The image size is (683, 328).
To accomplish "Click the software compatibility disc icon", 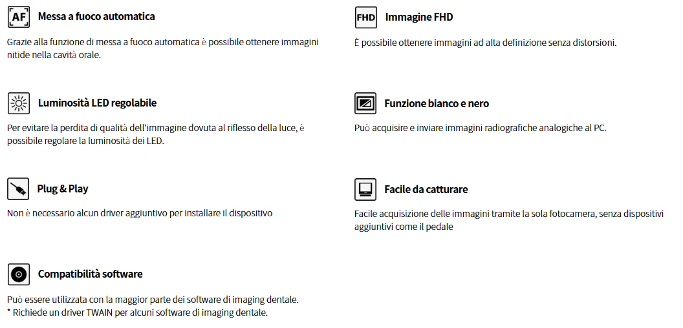I will [18, 274].
